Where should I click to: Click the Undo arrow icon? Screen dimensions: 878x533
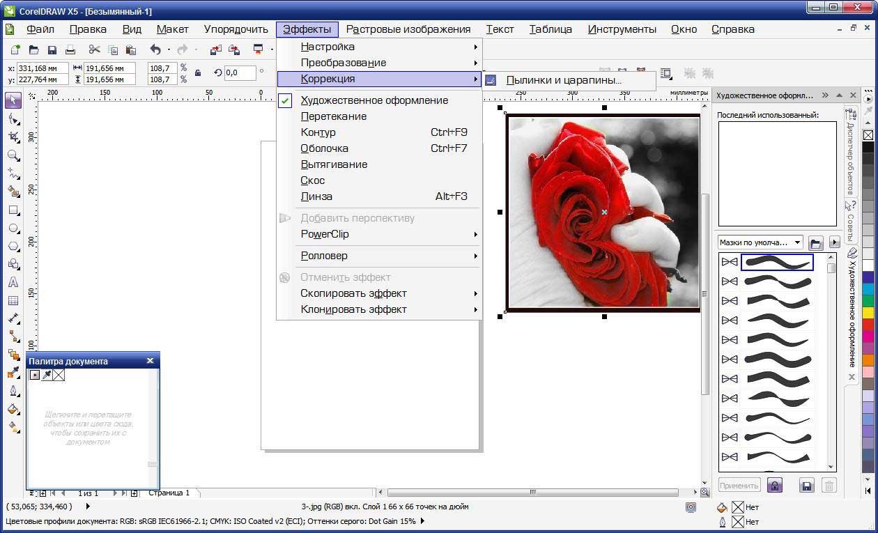click(155, 49)
